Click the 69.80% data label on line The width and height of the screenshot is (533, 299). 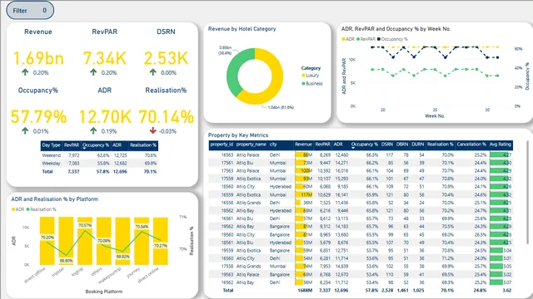point(66,261)
